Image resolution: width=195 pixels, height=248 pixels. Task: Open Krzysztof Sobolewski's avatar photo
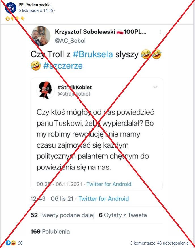coord(41,36)
